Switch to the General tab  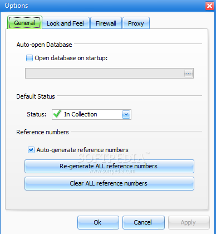click(24, 23)
